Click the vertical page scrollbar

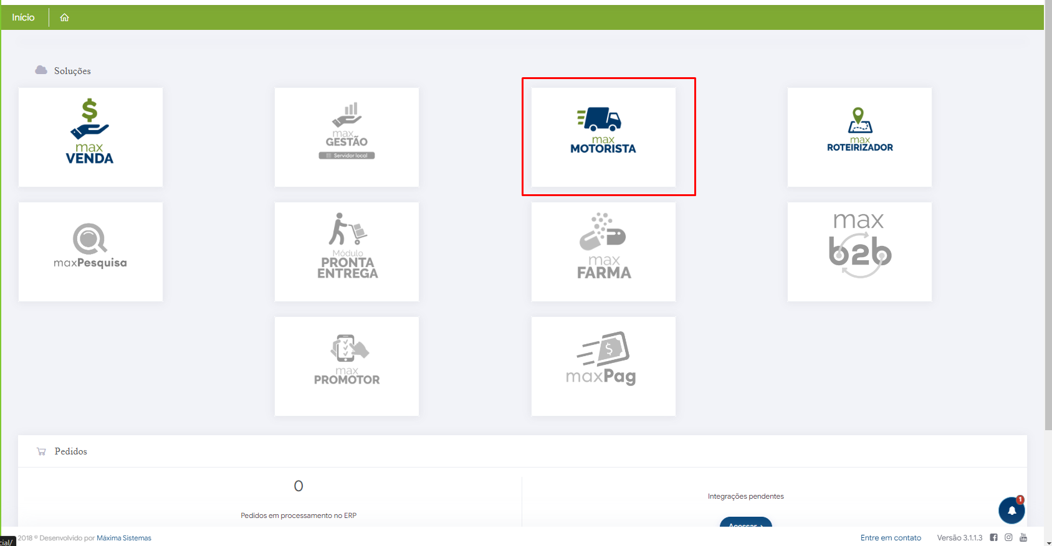point(1048,215)
